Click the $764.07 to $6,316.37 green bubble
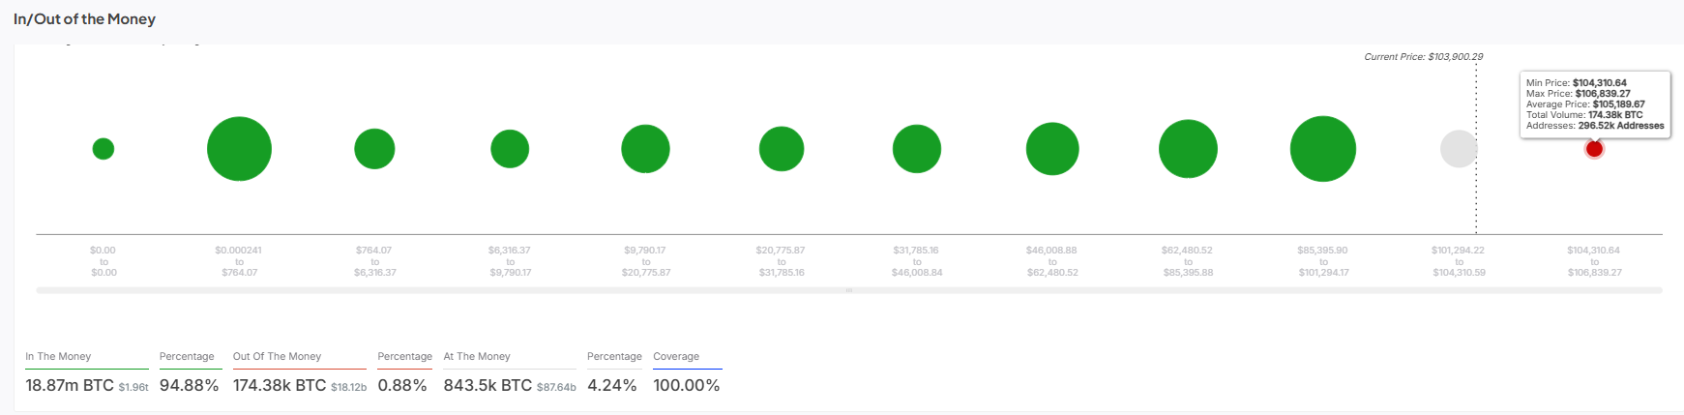The height and width of the screenshot is (415, 1684). click(374, 149)
